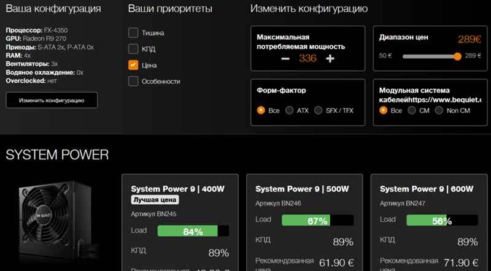Select Non CM cable option
The height and width of the screenshot is (271, 491).
(x=439, y=110)
